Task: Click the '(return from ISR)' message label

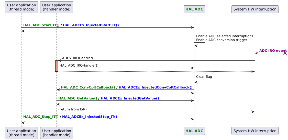Action: click(72, 109)
